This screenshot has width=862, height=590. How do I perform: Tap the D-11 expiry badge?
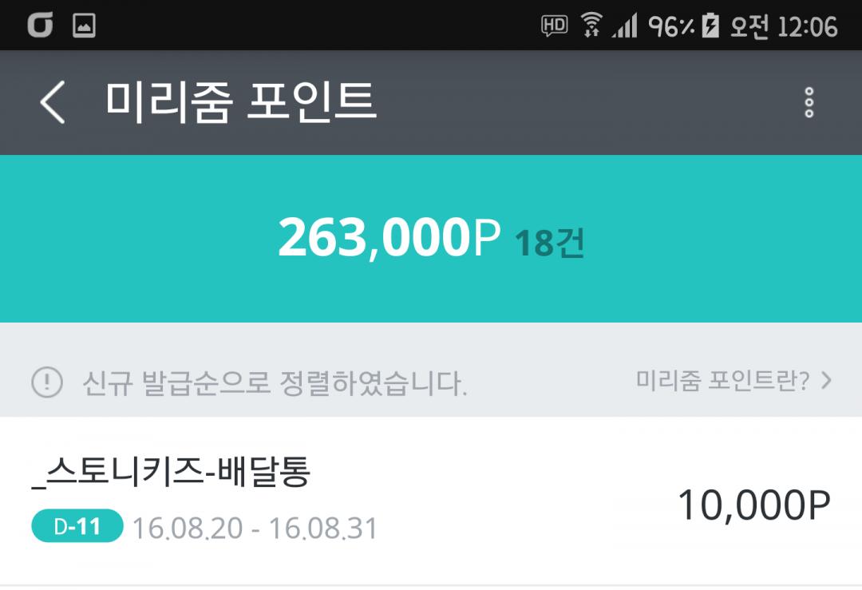77,527
